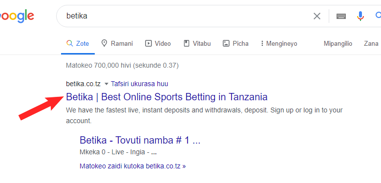Switch to the Vitabu tab
The width and height of the screenshot is (381, 183).
coord(197,44)
